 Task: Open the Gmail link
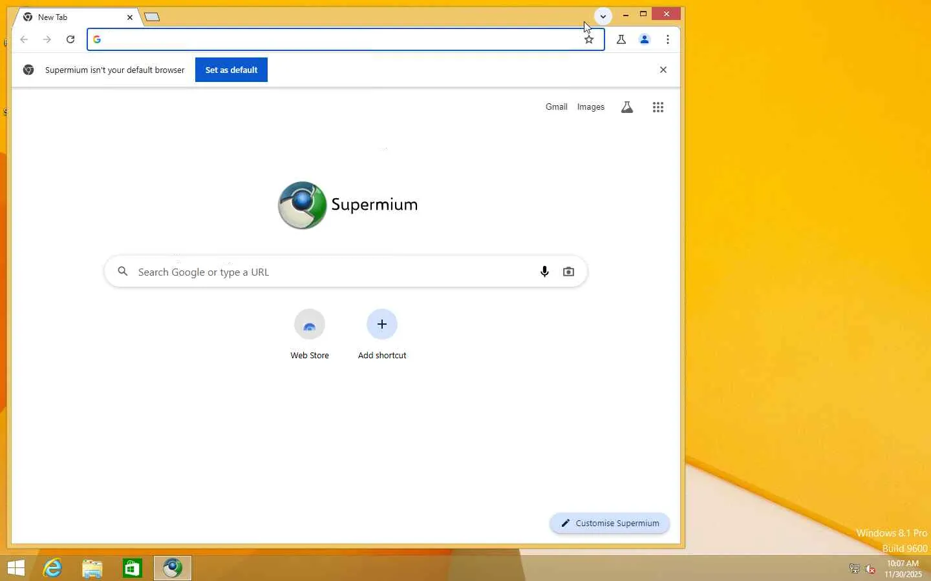pos(556,107)
